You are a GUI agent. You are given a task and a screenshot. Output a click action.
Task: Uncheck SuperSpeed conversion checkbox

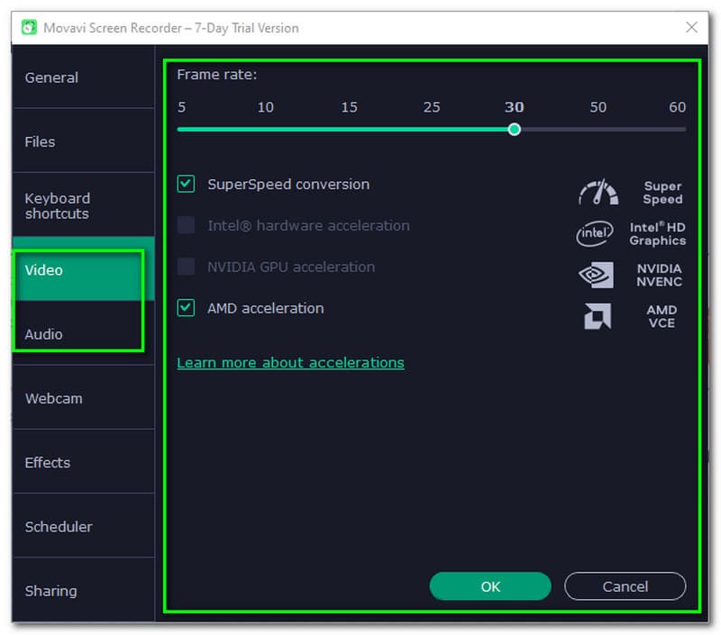tap(186, 184)
